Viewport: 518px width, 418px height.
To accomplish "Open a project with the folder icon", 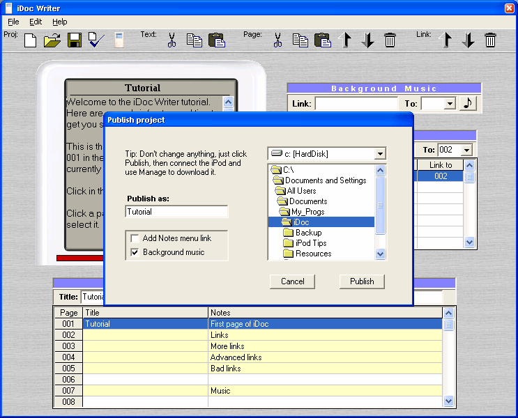I will tap(52, 40).
